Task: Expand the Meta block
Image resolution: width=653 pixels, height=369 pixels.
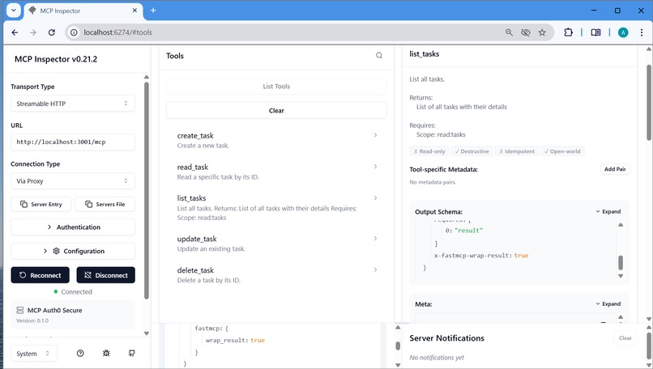Action: (608, 304)
